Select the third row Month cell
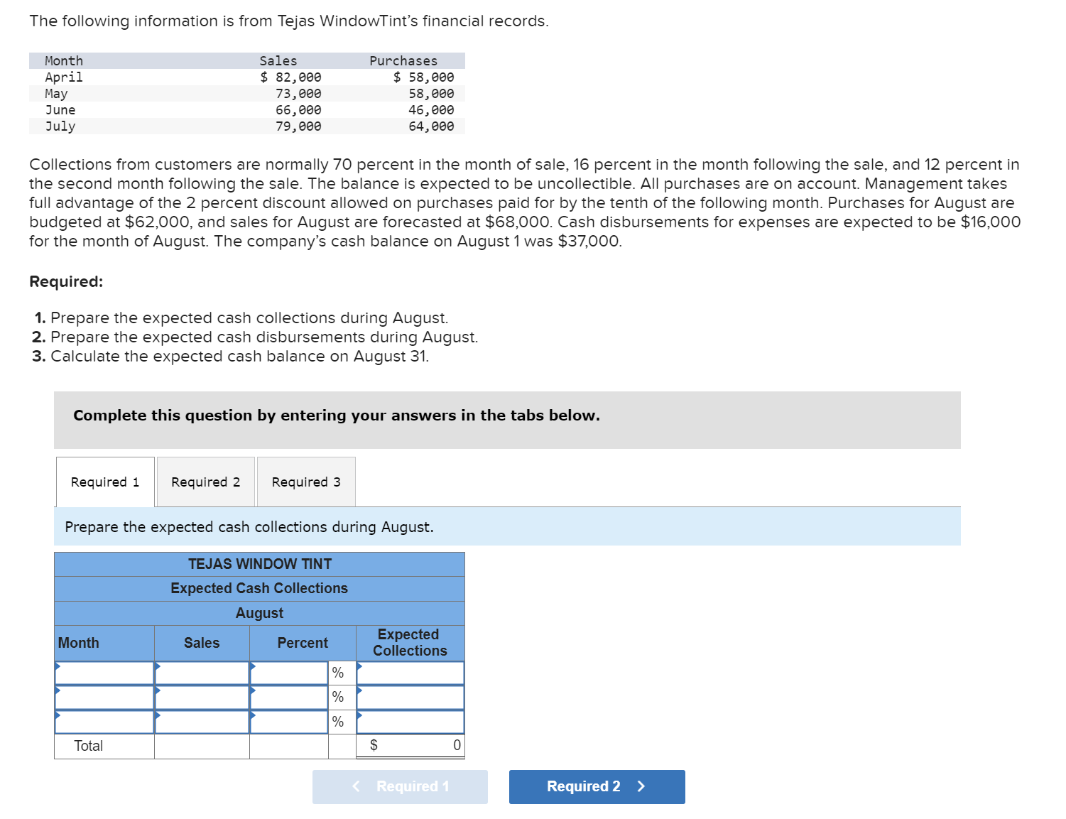 (x=104, y=722)
